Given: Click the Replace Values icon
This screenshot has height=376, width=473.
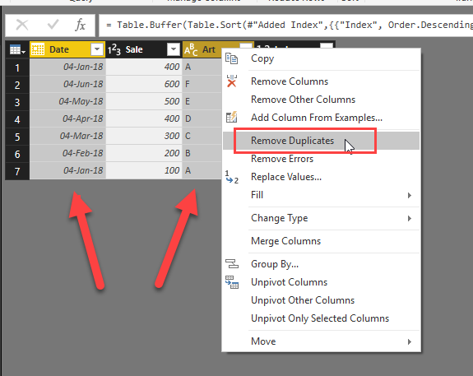Looking at the screenshot, I should click(x=232, y=177).
